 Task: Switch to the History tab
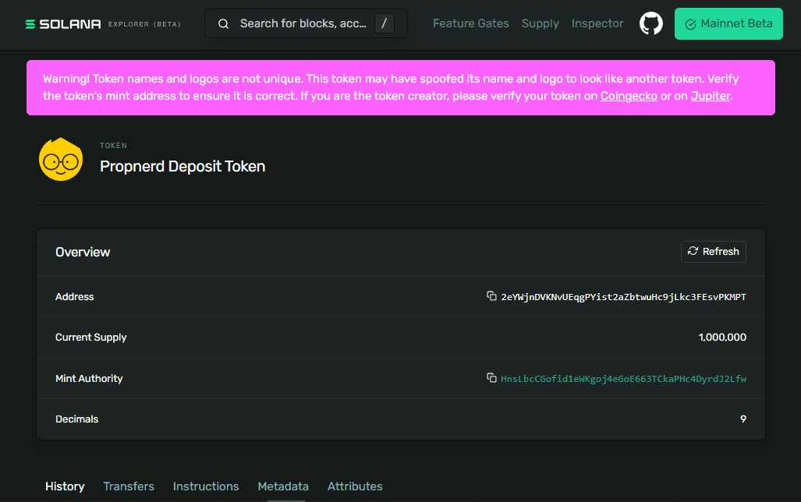[x=65, y=486]
